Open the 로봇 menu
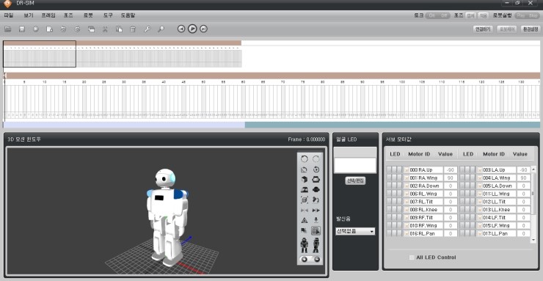The image size is (543, 281). coord(88,15)
